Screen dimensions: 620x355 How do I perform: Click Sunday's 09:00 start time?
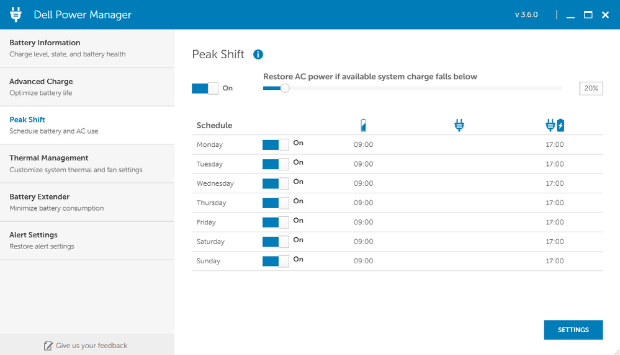tap(364, 261)
